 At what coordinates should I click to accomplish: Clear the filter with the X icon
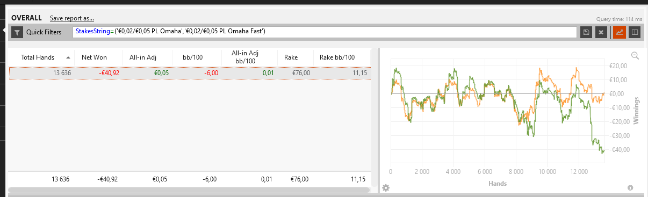tap(601, 32)
